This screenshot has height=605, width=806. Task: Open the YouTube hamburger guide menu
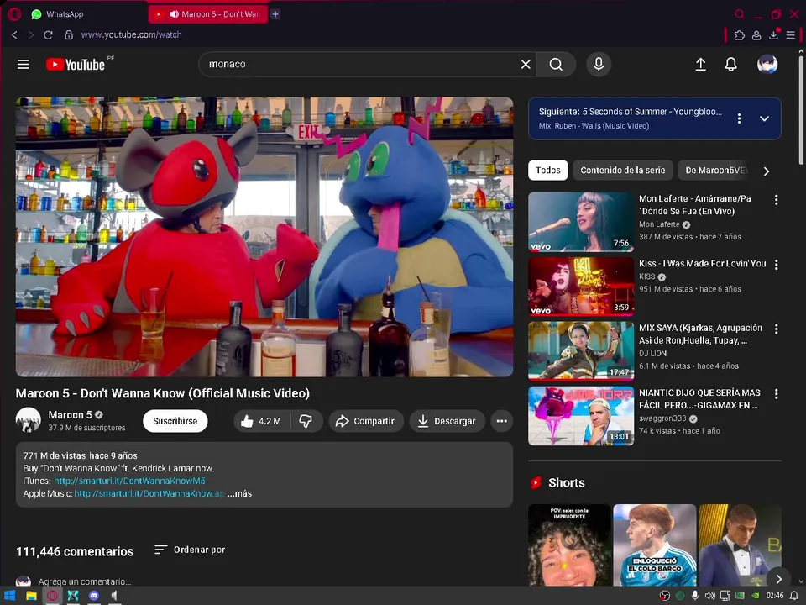tap(24, 65)
